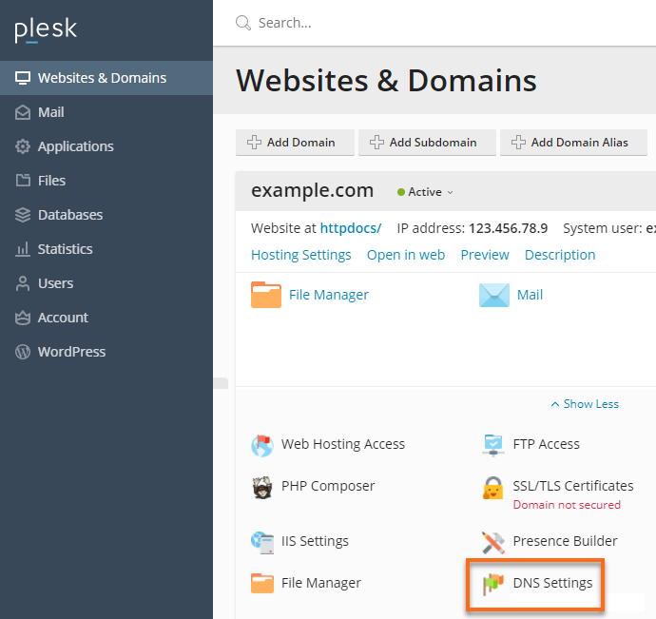Click the Presence Builder tools icon
Image resolution: width=656 pixels, height=619 pixels.
493,542
